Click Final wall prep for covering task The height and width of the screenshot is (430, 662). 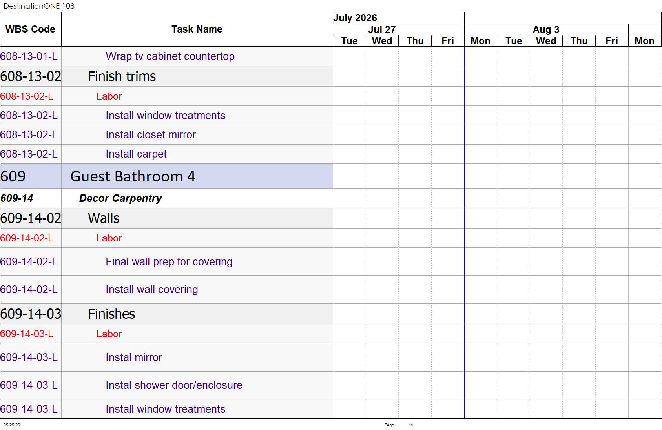tap(169, 262)
